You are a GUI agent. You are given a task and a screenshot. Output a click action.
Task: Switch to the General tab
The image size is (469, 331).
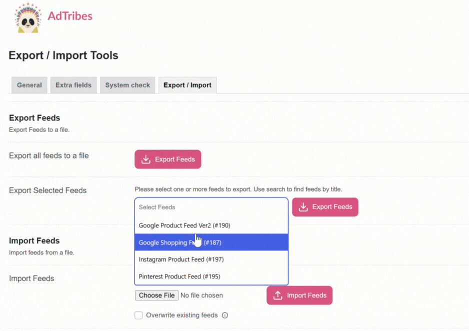29,85
